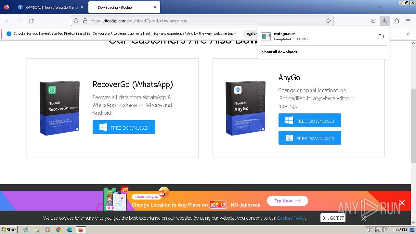Open the AnyGo heading

(x=289, y=78)
